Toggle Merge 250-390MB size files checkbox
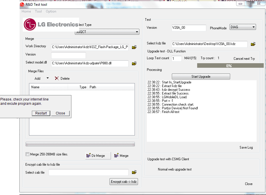The height and width of the screenshot is (195, 266). coord(27,154)
